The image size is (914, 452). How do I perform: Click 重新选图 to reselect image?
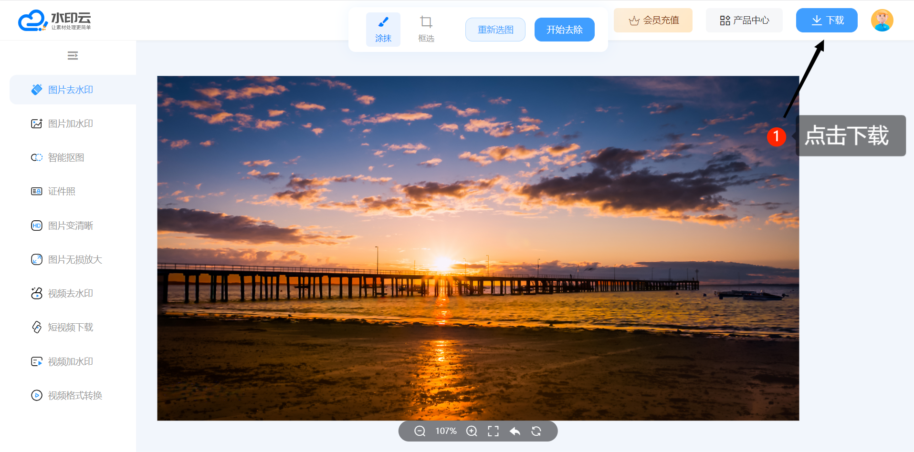tap(495, 30)
